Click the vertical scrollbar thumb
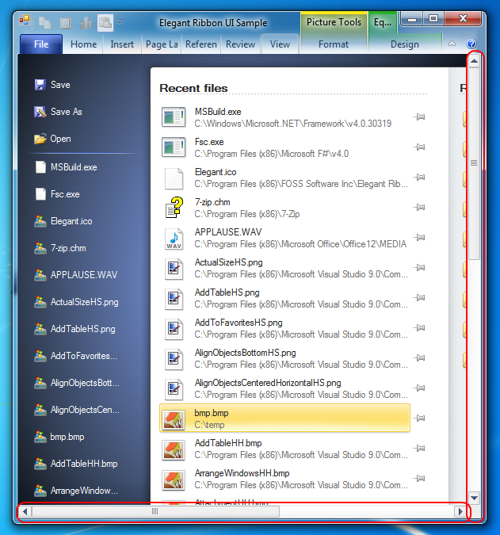Screen dimensions: 500x535 (474, 163)
